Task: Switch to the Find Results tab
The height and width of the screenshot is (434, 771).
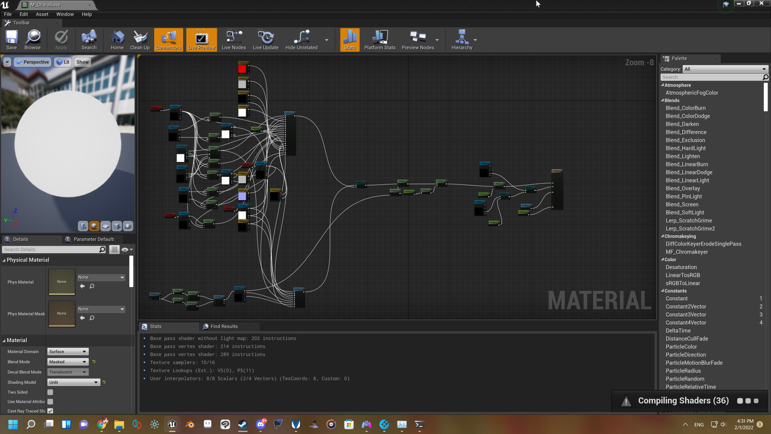Action: (x=223, y=326)
